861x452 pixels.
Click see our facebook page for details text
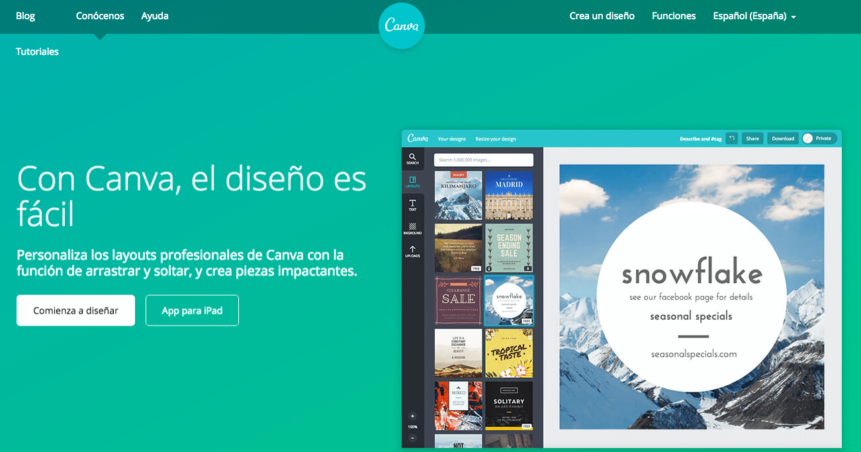[x=691, y=297]
